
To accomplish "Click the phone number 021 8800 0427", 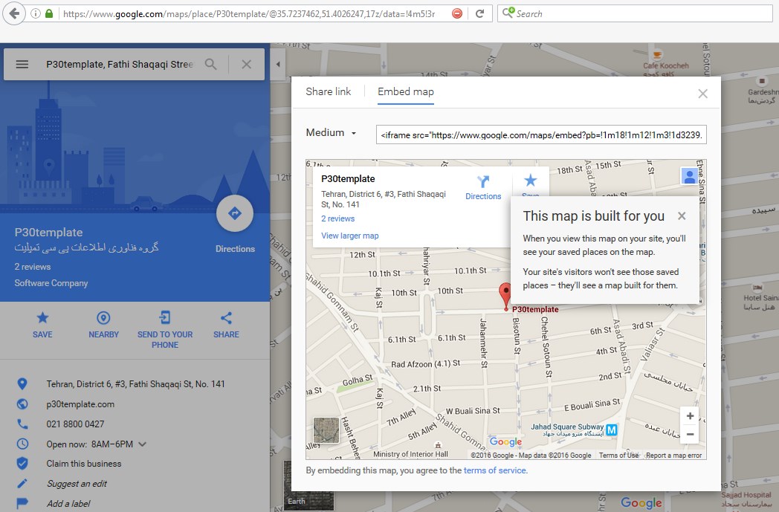I will (75, 424).
